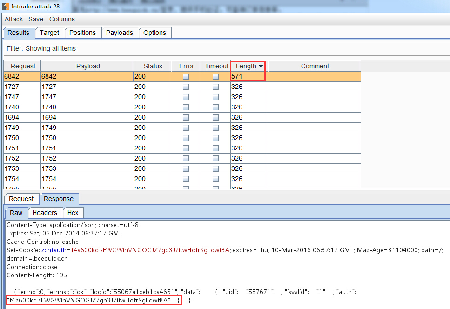Click the zchtauth cookie name

[x=54, y=250]
